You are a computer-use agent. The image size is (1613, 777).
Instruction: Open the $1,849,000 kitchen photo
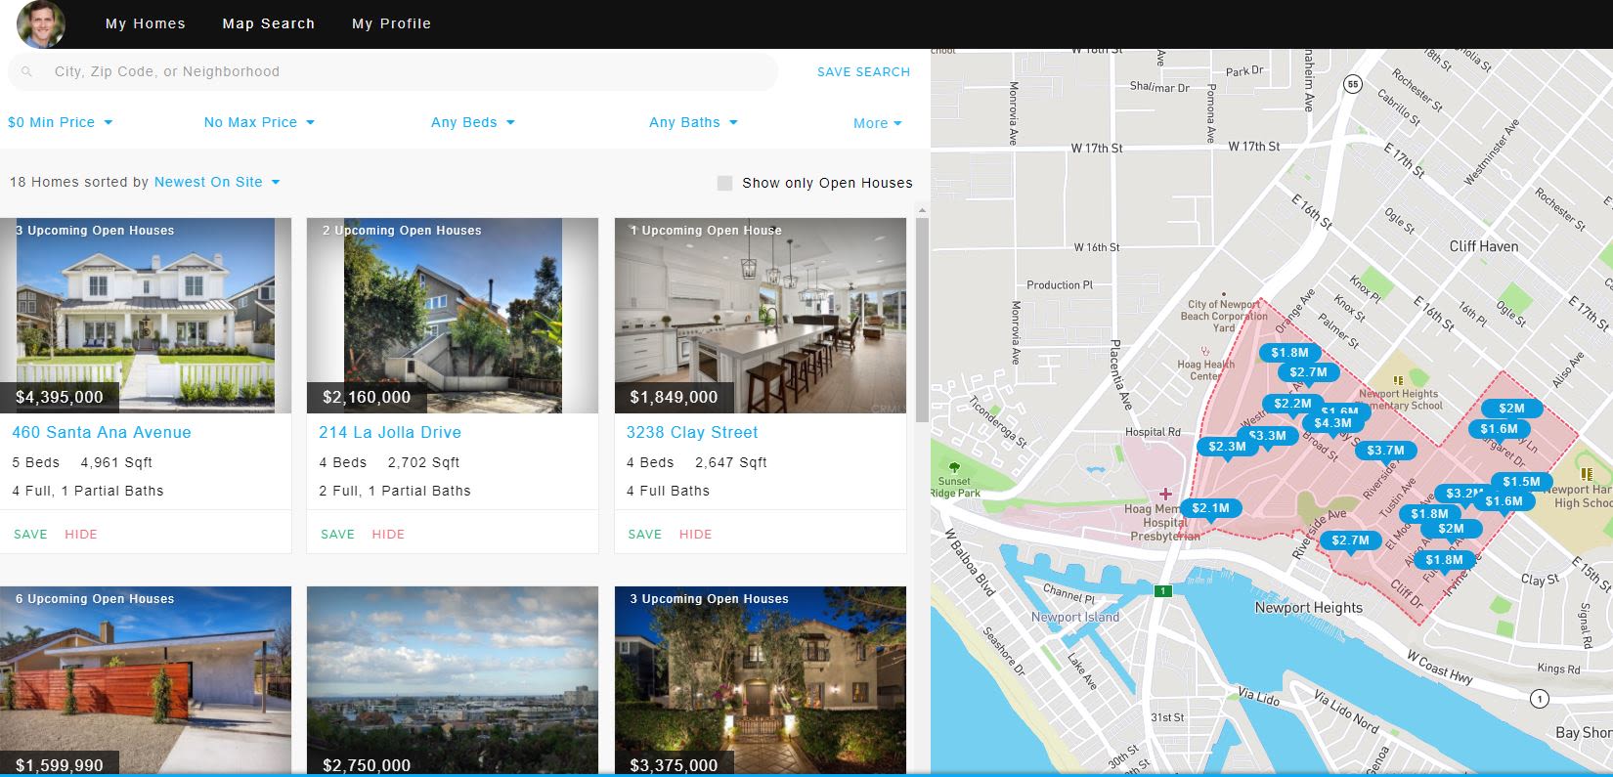761,315
